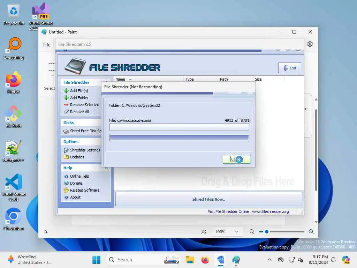Open the www.fileshredder.org link
This screenshot has height=268, width=357.
271,211
